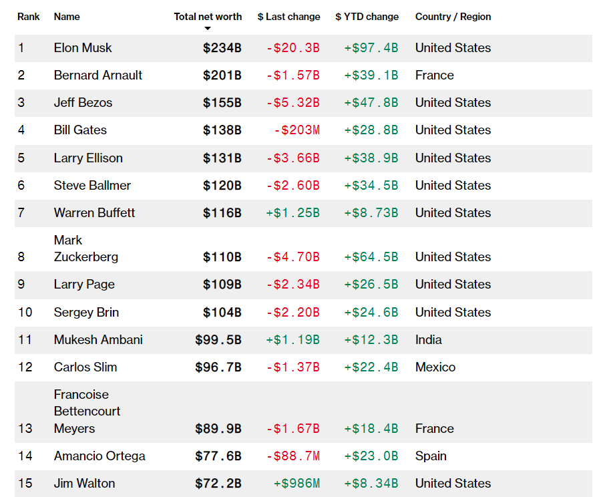Click Warren Buffett's name
This screenshot has width=597, height=497.
(x=94, y=213)
